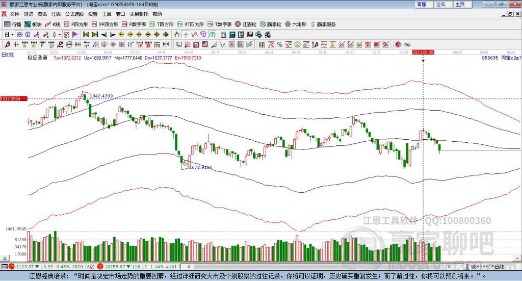522x281 pixels.
Task: Click the red floppy disk save icon
Action: pyautogui.click(x=250, y=35)
